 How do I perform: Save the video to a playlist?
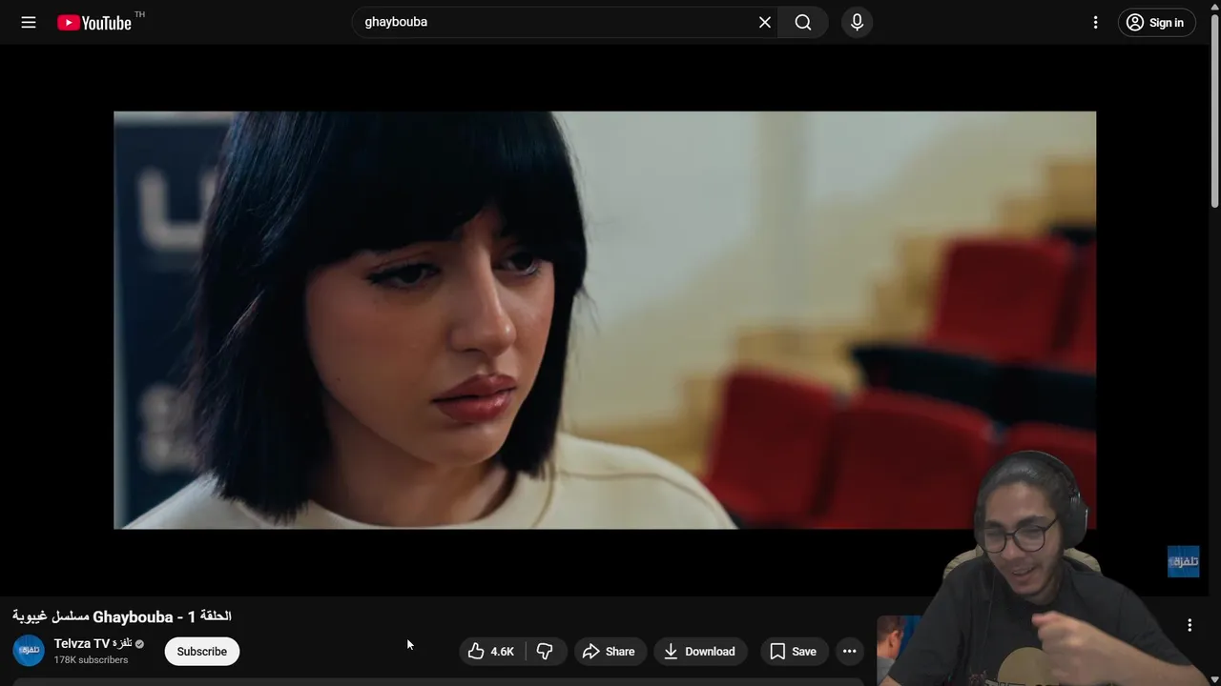click(x=794, y=651)
